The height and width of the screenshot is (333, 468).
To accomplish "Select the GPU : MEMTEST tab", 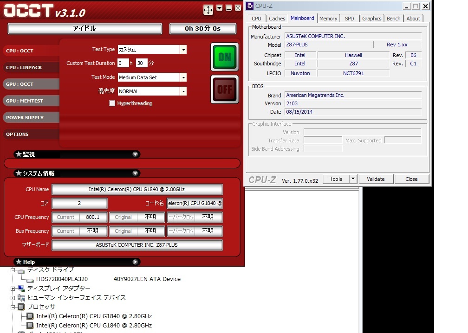I will (x=31, y=101).
